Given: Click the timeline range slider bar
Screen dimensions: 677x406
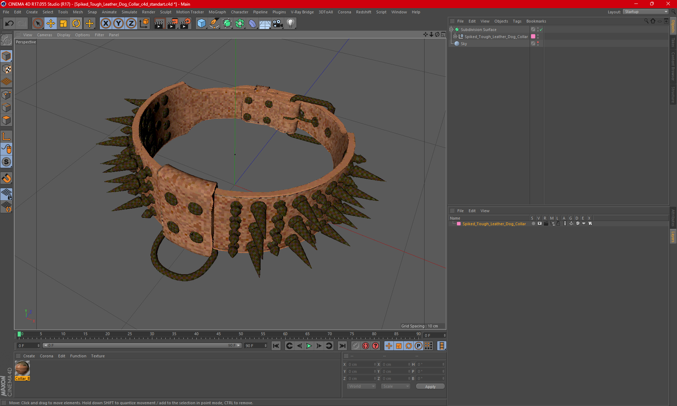Looking at the screenshot, I should pos(142,345).
